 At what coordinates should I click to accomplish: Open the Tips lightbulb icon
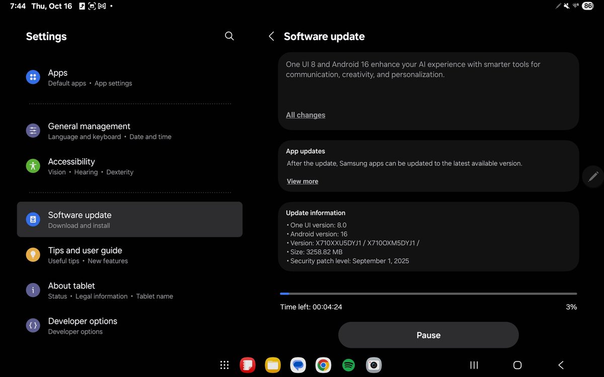click(x=33, y=255)
